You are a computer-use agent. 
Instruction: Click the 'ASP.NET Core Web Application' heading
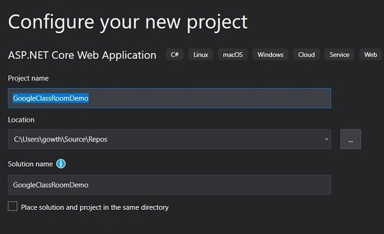coord(82,55)
